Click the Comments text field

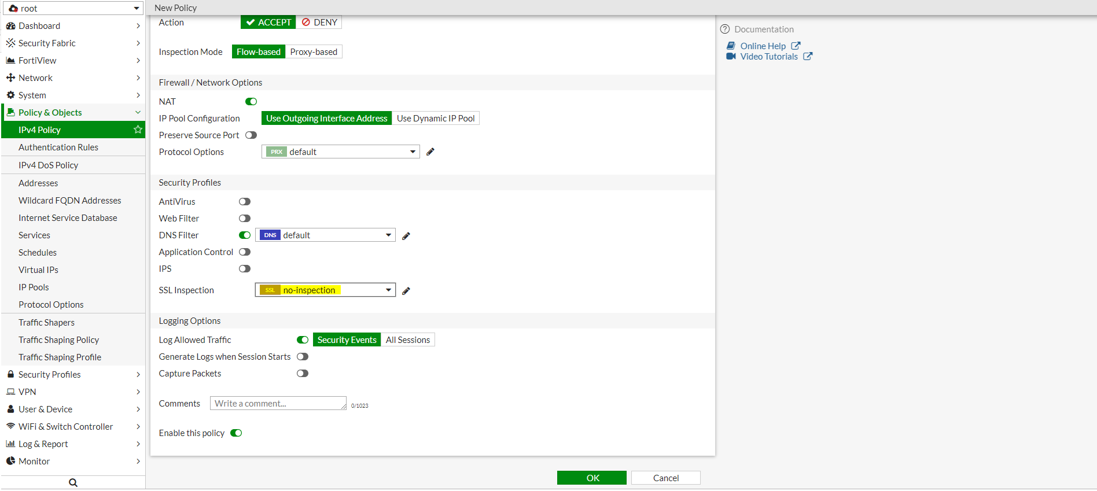278,404
